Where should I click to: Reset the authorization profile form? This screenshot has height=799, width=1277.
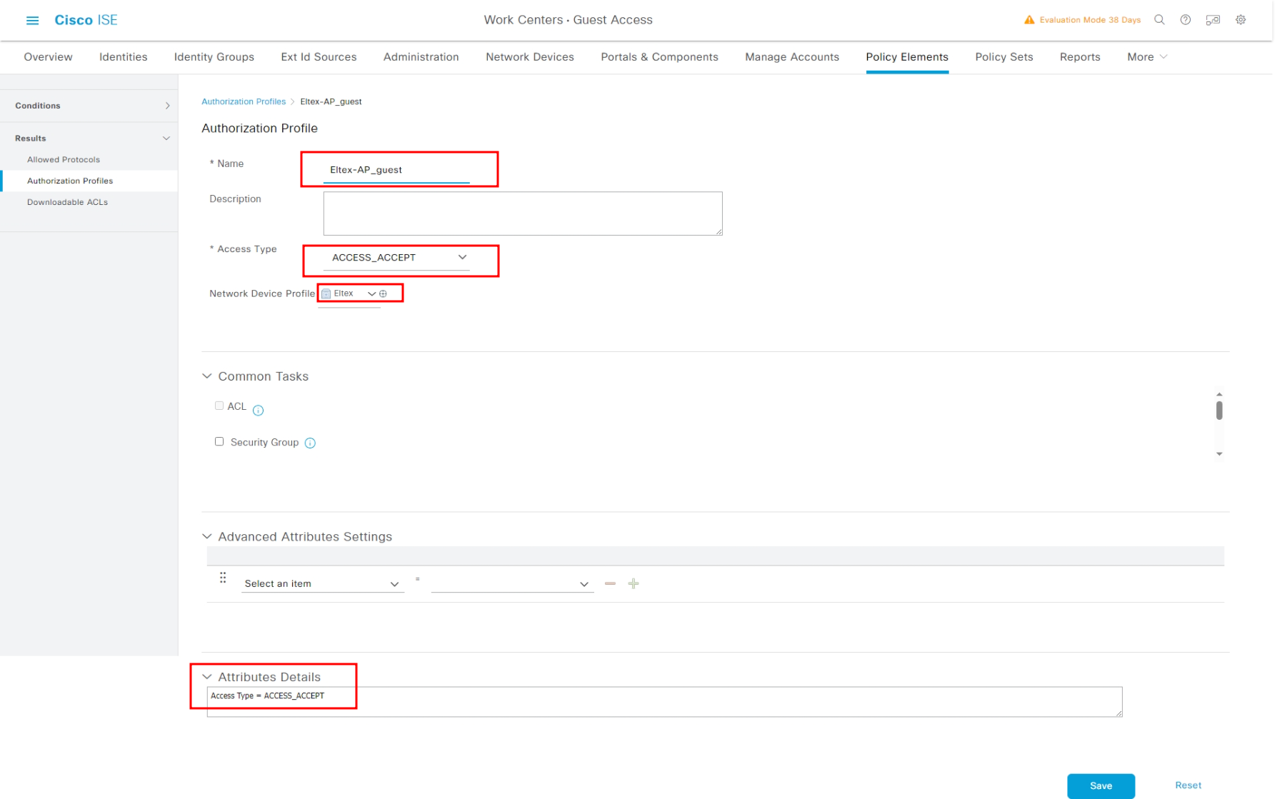(x=1188, y=785)
